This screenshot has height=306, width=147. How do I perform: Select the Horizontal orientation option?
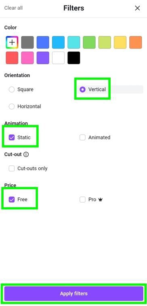(x=12, y=107)
